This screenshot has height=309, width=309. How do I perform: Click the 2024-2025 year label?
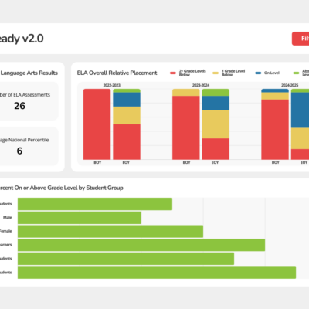[x=290, y=85]
